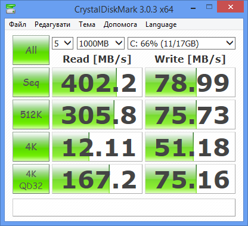This screenshot has width=248, height=226.
Task: Start the 512K test
Action: tap(31, 114)
